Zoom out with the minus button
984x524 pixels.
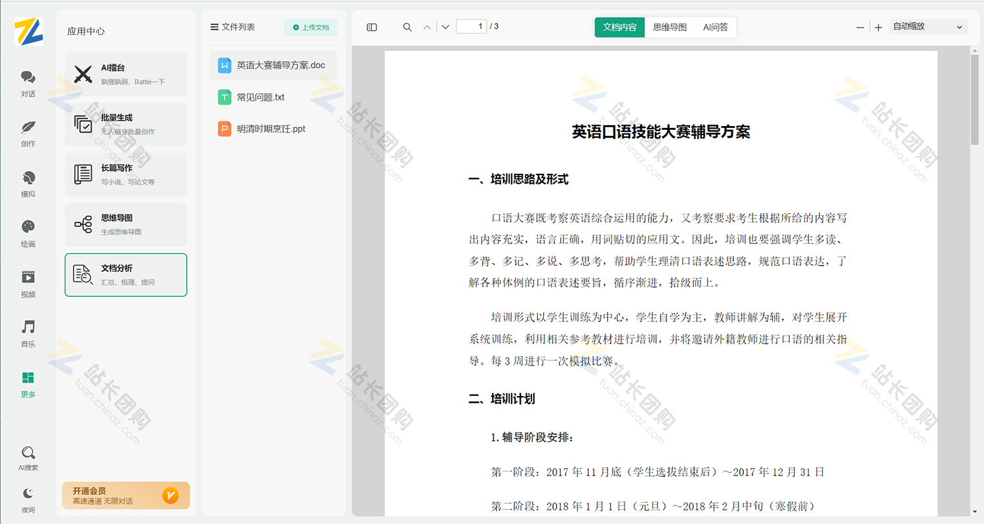tap(861, 28)
